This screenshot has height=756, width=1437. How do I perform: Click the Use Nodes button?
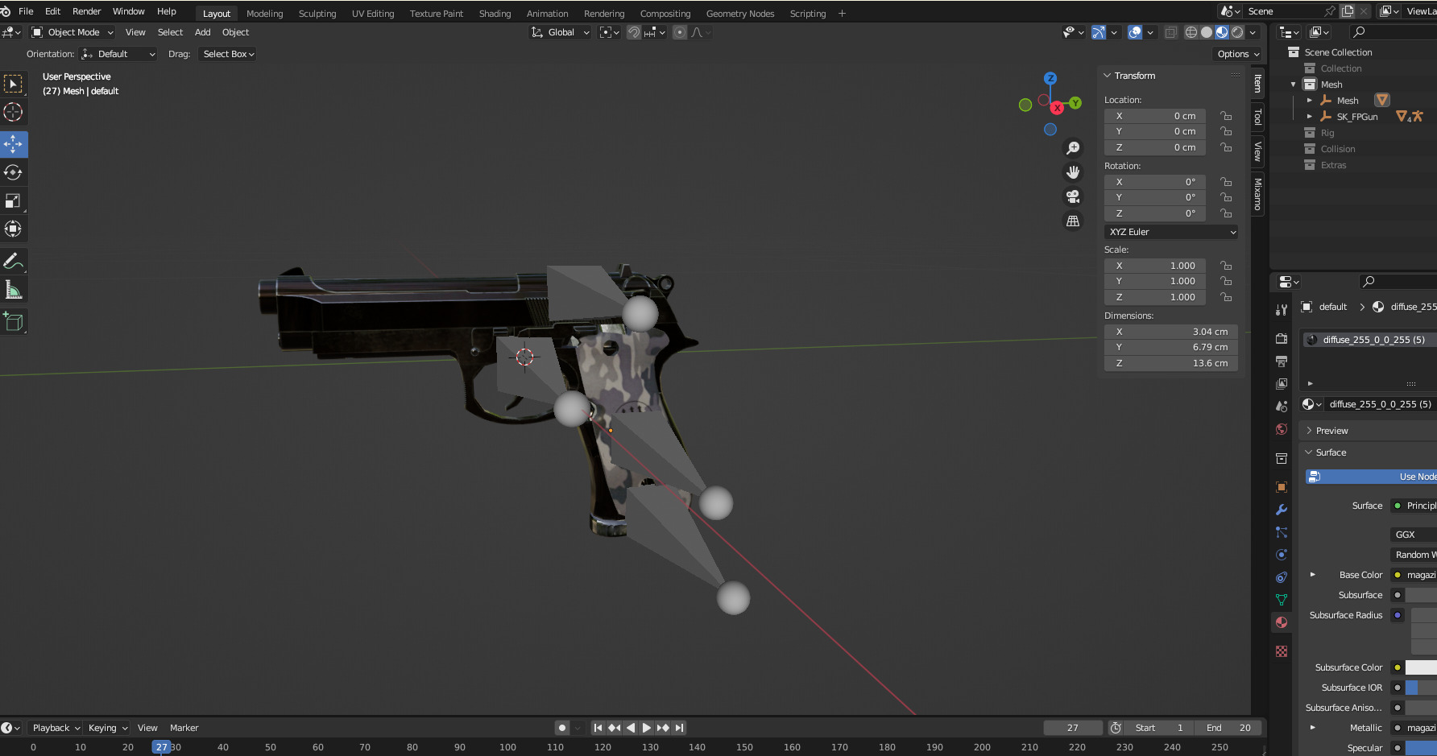pyautogui.click(x=1371, y=477)
